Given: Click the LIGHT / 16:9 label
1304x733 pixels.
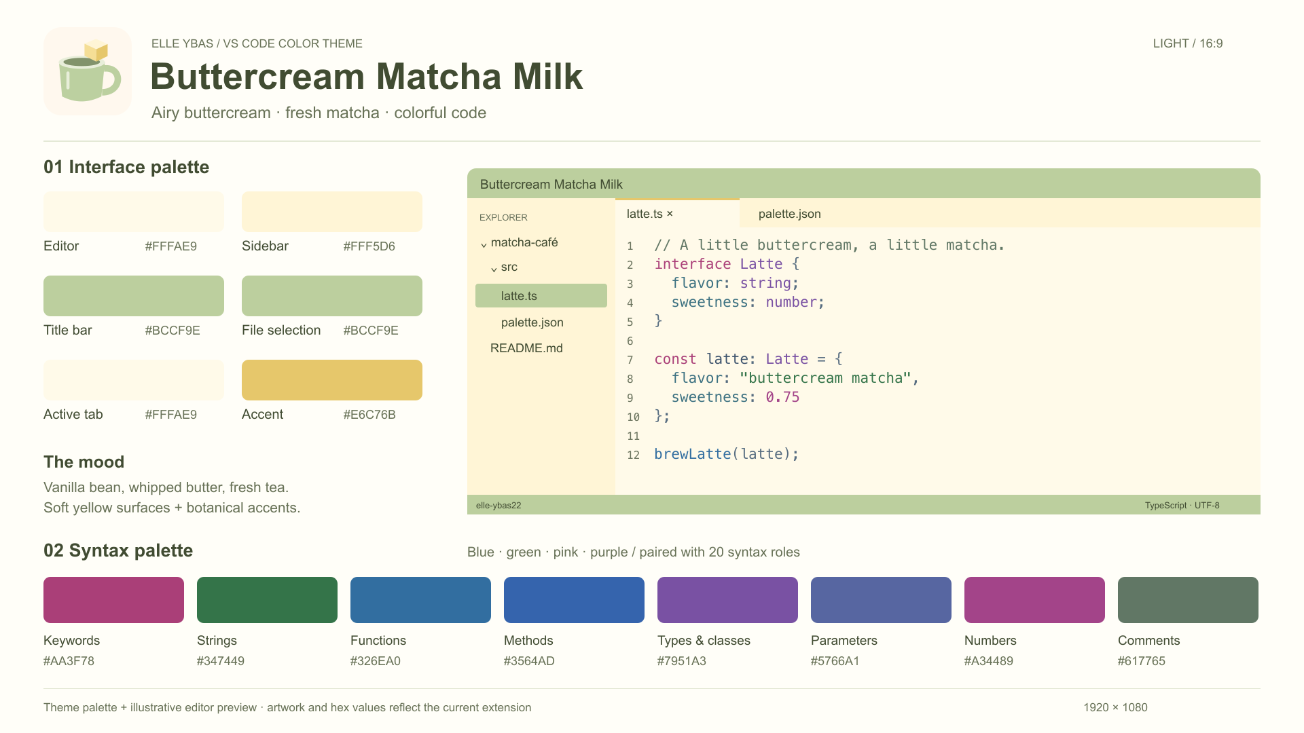Looking at the screenshot, I should [x=1187, y=43].
